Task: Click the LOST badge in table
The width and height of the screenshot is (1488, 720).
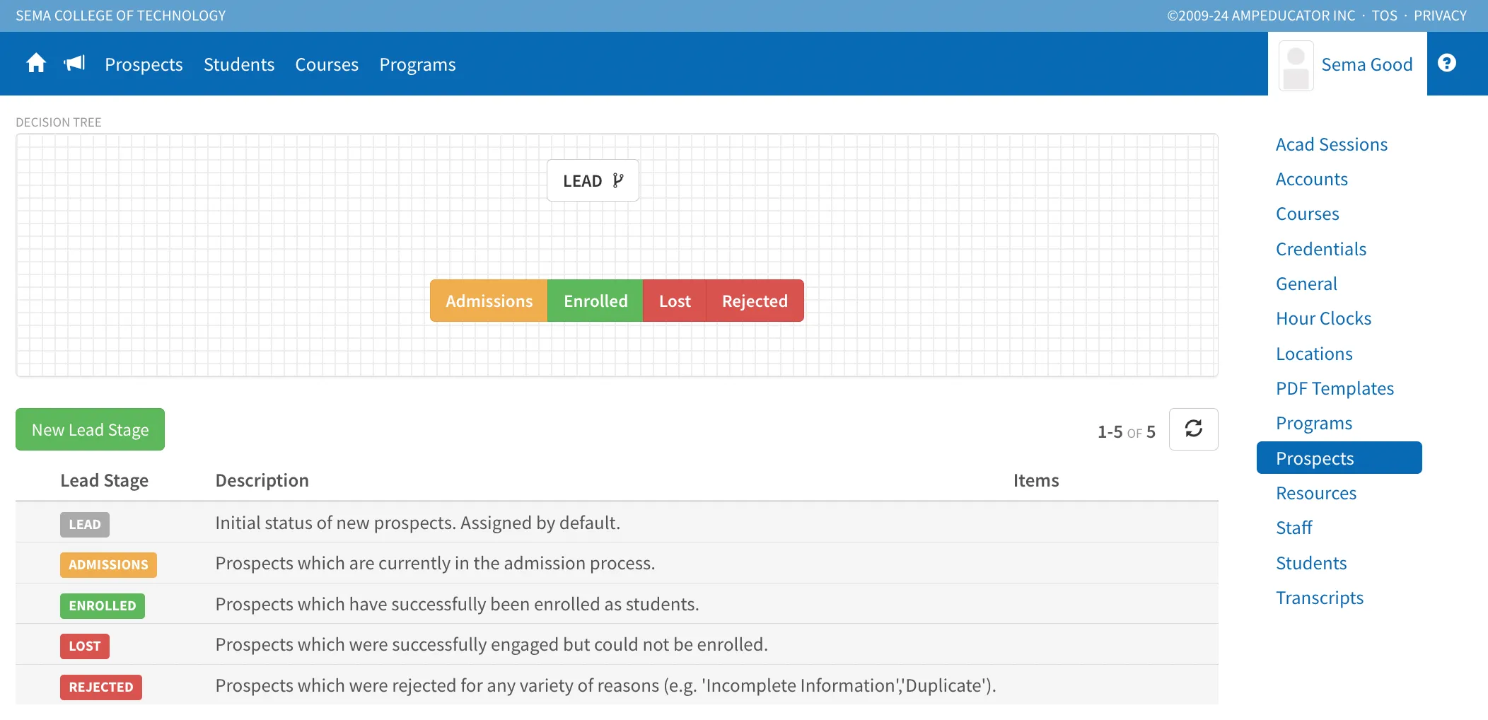Action: pyautogui.click(x=85, y=646)
